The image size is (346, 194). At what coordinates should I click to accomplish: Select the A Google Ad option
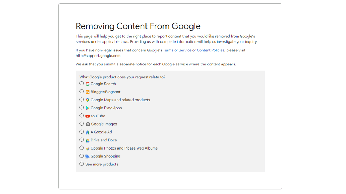tap(81, 131)
